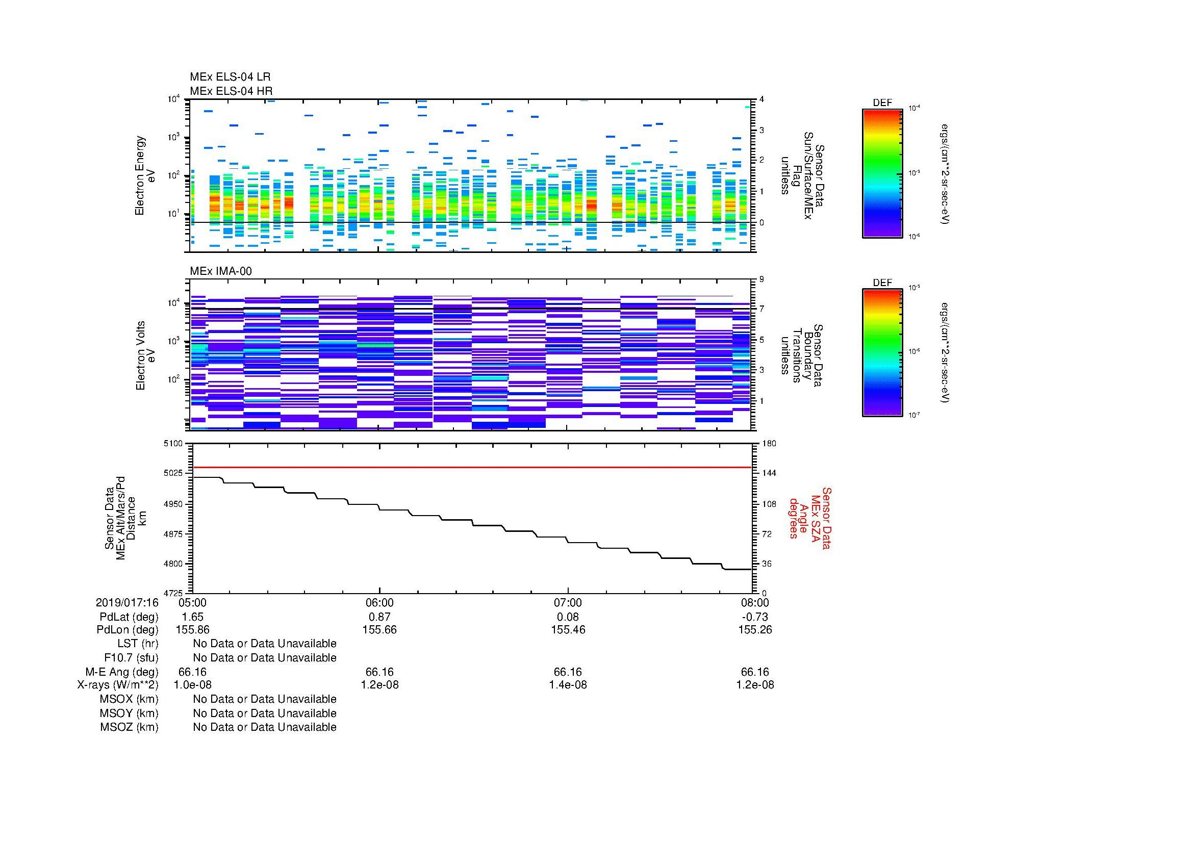Viewport: 1193px width, 843px height.
Task: Click the 'MSOX (km)' row label
Action: [x=129, y=699]
